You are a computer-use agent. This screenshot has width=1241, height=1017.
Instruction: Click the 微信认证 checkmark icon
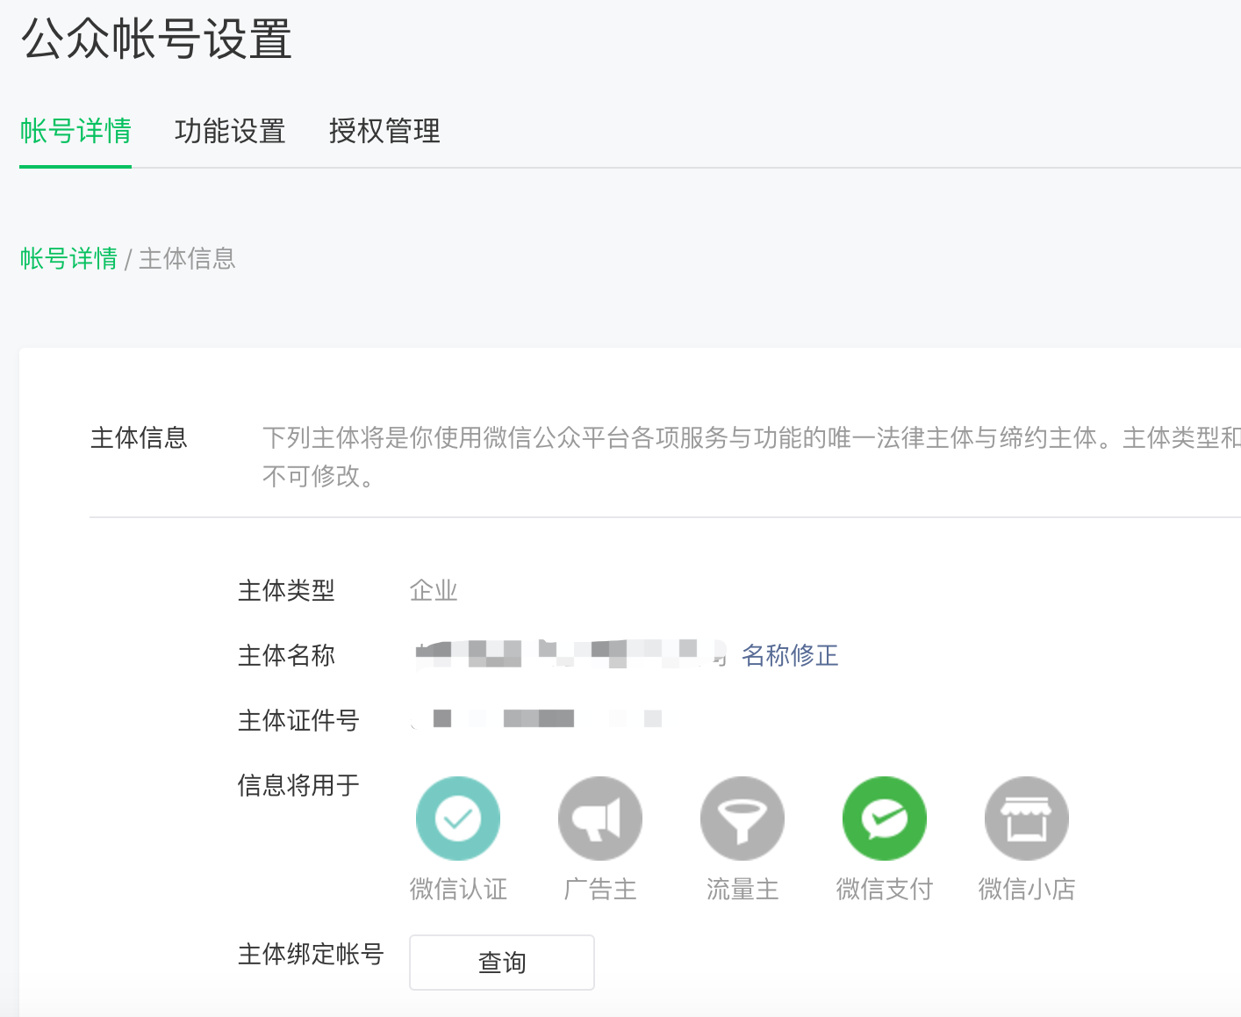(x=458, y=819)
